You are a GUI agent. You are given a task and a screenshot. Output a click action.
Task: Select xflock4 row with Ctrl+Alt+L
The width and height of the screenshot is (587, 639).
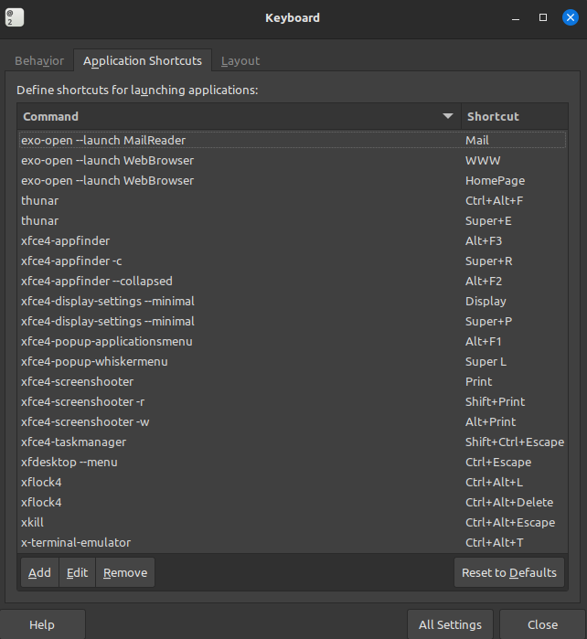tap(293, 482)
